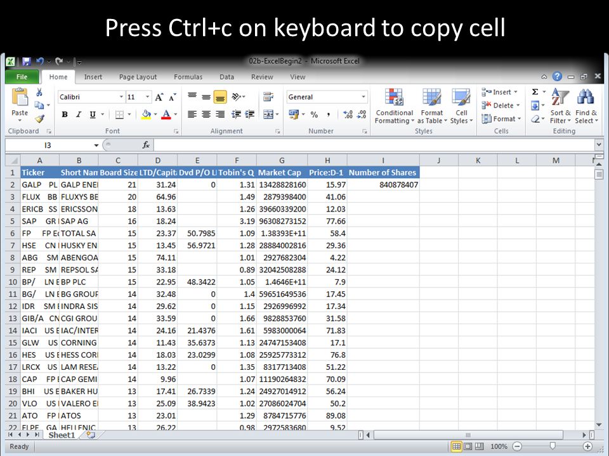Click Increase Decimal icon
Screen dimensions: 609x456
pyautogui.click(x=348, y=115)
